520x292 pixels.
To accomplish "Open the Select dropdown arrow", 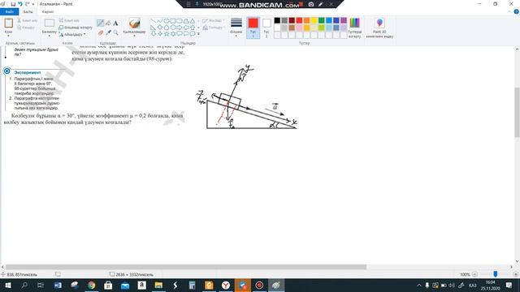I will coord(50,36).
